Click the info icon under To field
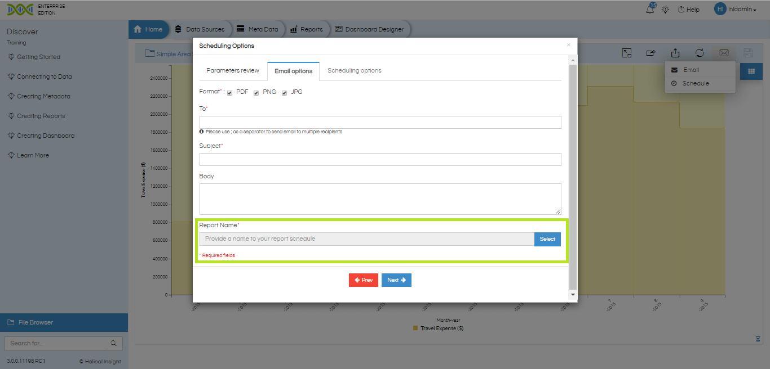The image size is (770, 369). tap(202, 132)
